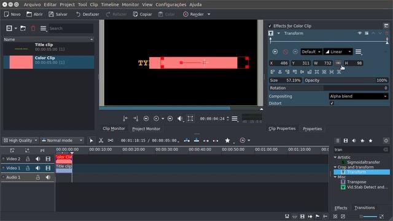Open the project bin options menu icon
Screen dimensions: 393x221
click(44, 28)
